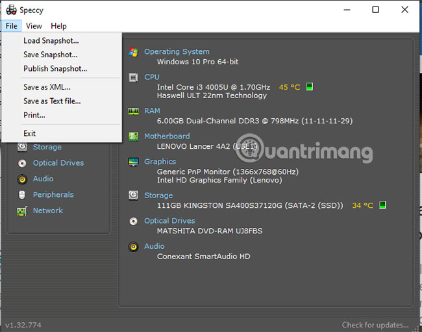Click the CPU chip icon in summary
This screenshot has width=422, height=332.
134,77
